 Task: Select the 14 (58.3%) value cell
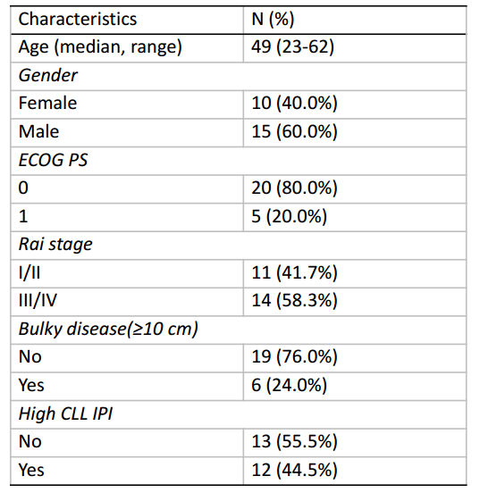coord(294,301)
